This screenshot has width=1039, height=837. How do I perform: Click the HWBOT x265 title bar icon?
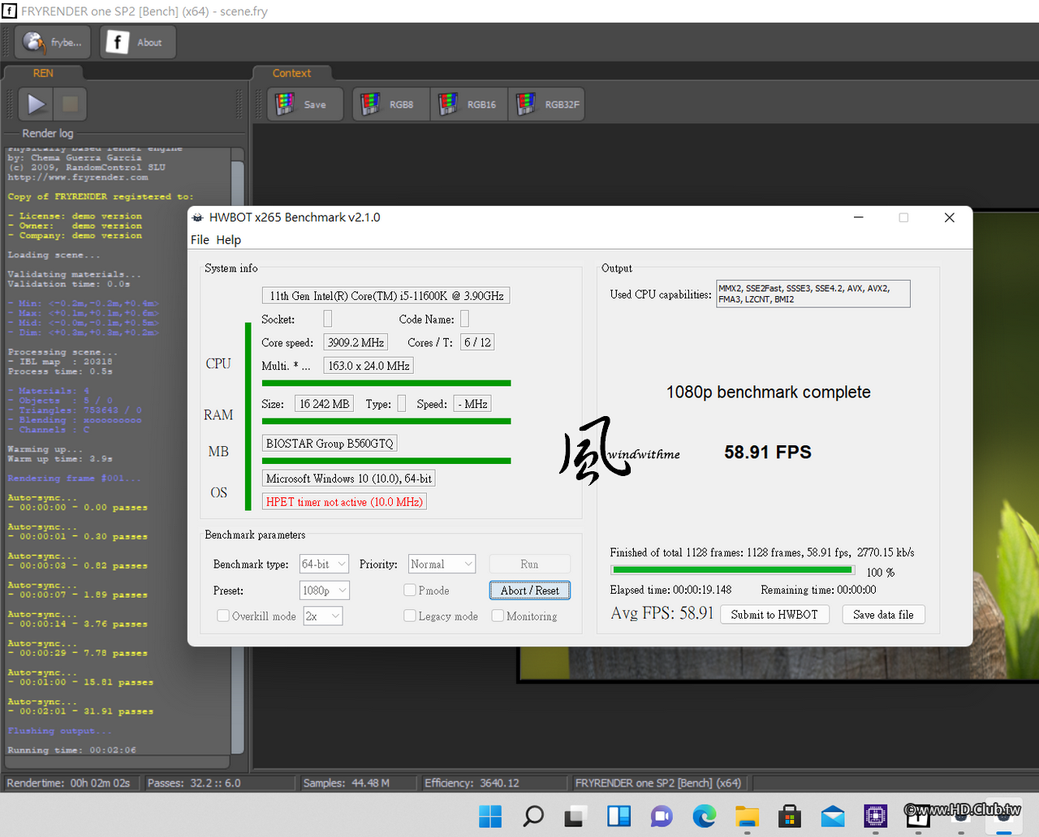(x=197, y=217)
